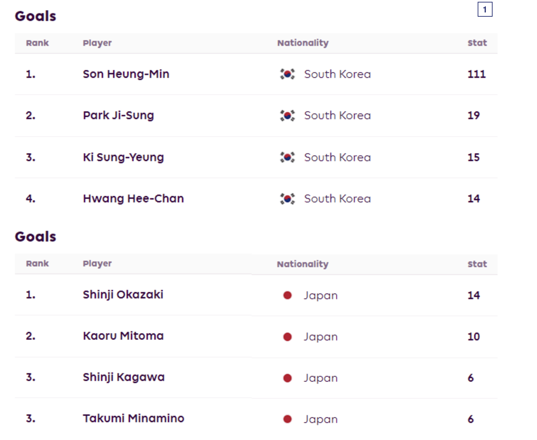Go to Hwang Hee-Chan's profile
537x440 pixels.
point(133,198)
